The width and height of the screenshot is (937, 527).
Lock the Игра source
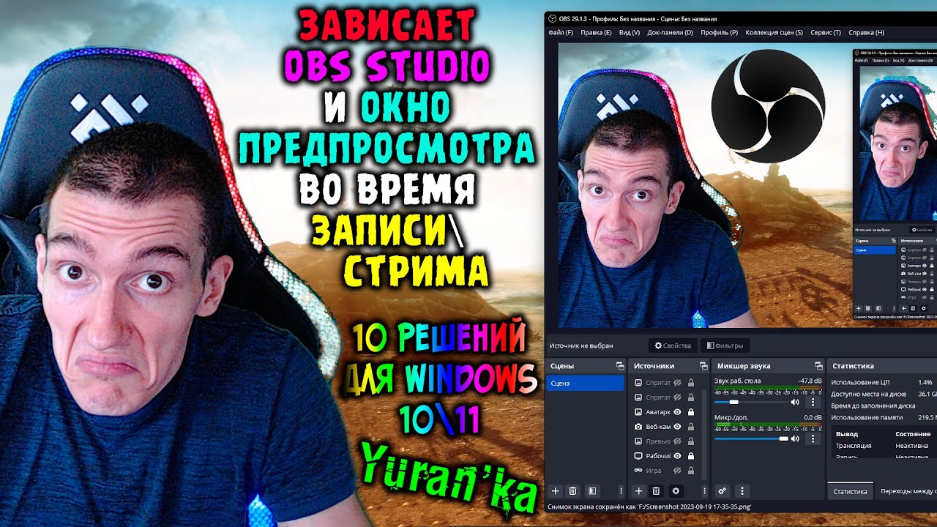[x=690, y=470]
